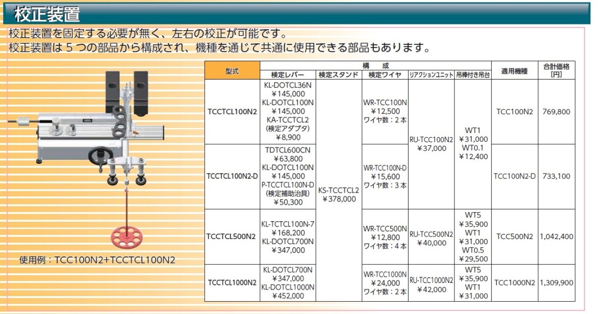Click the ¥8,900 adapter price
Image resolution: width=612 pixels, height=314 pixels.
[x=288, y=137]
